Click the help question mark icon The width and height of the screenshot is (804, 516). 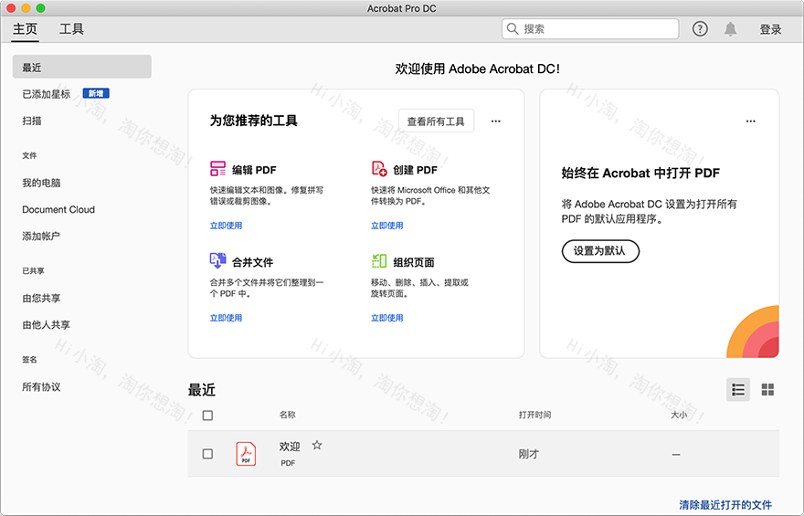[x=700, y=28]
